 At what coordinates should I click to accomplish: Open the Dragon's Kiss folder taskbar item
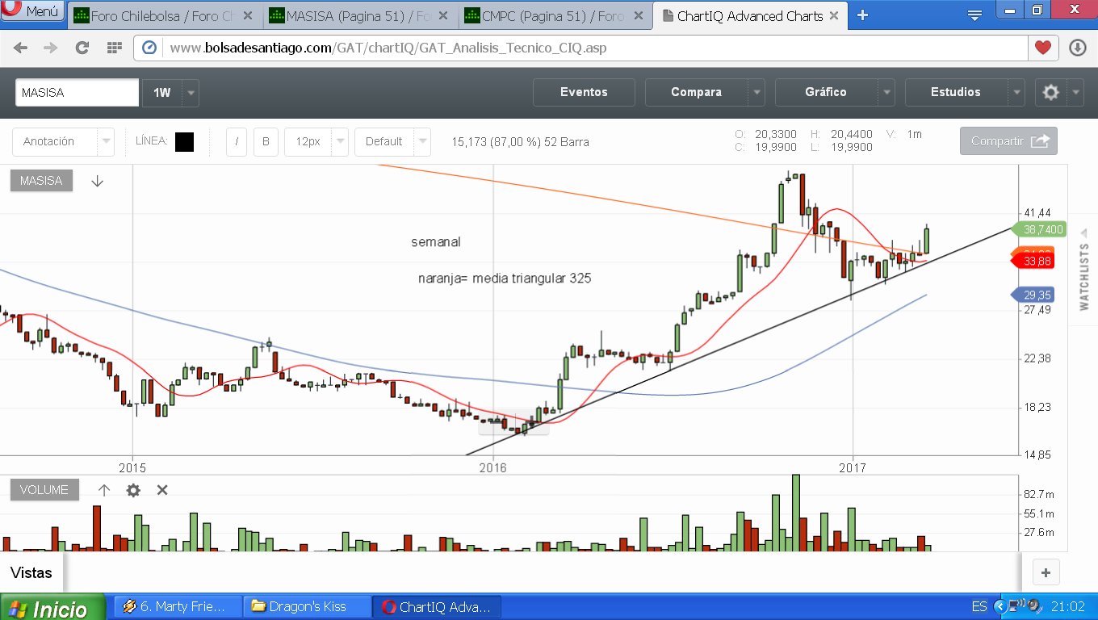click(307, 606)
